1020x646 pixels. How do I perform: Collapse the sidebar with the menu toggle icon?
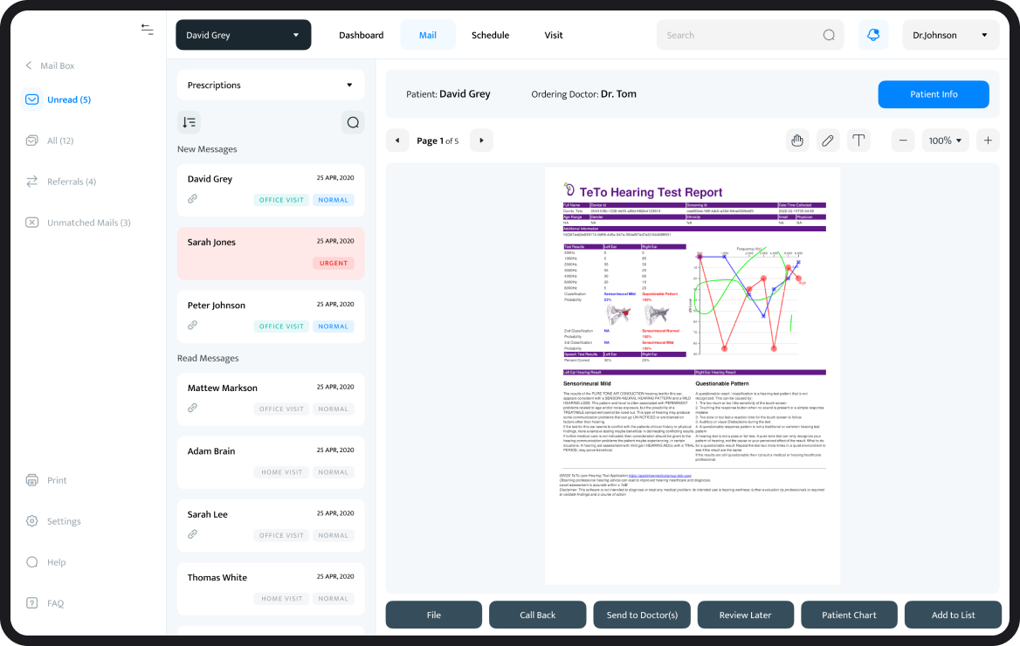[x=147, y=30]
